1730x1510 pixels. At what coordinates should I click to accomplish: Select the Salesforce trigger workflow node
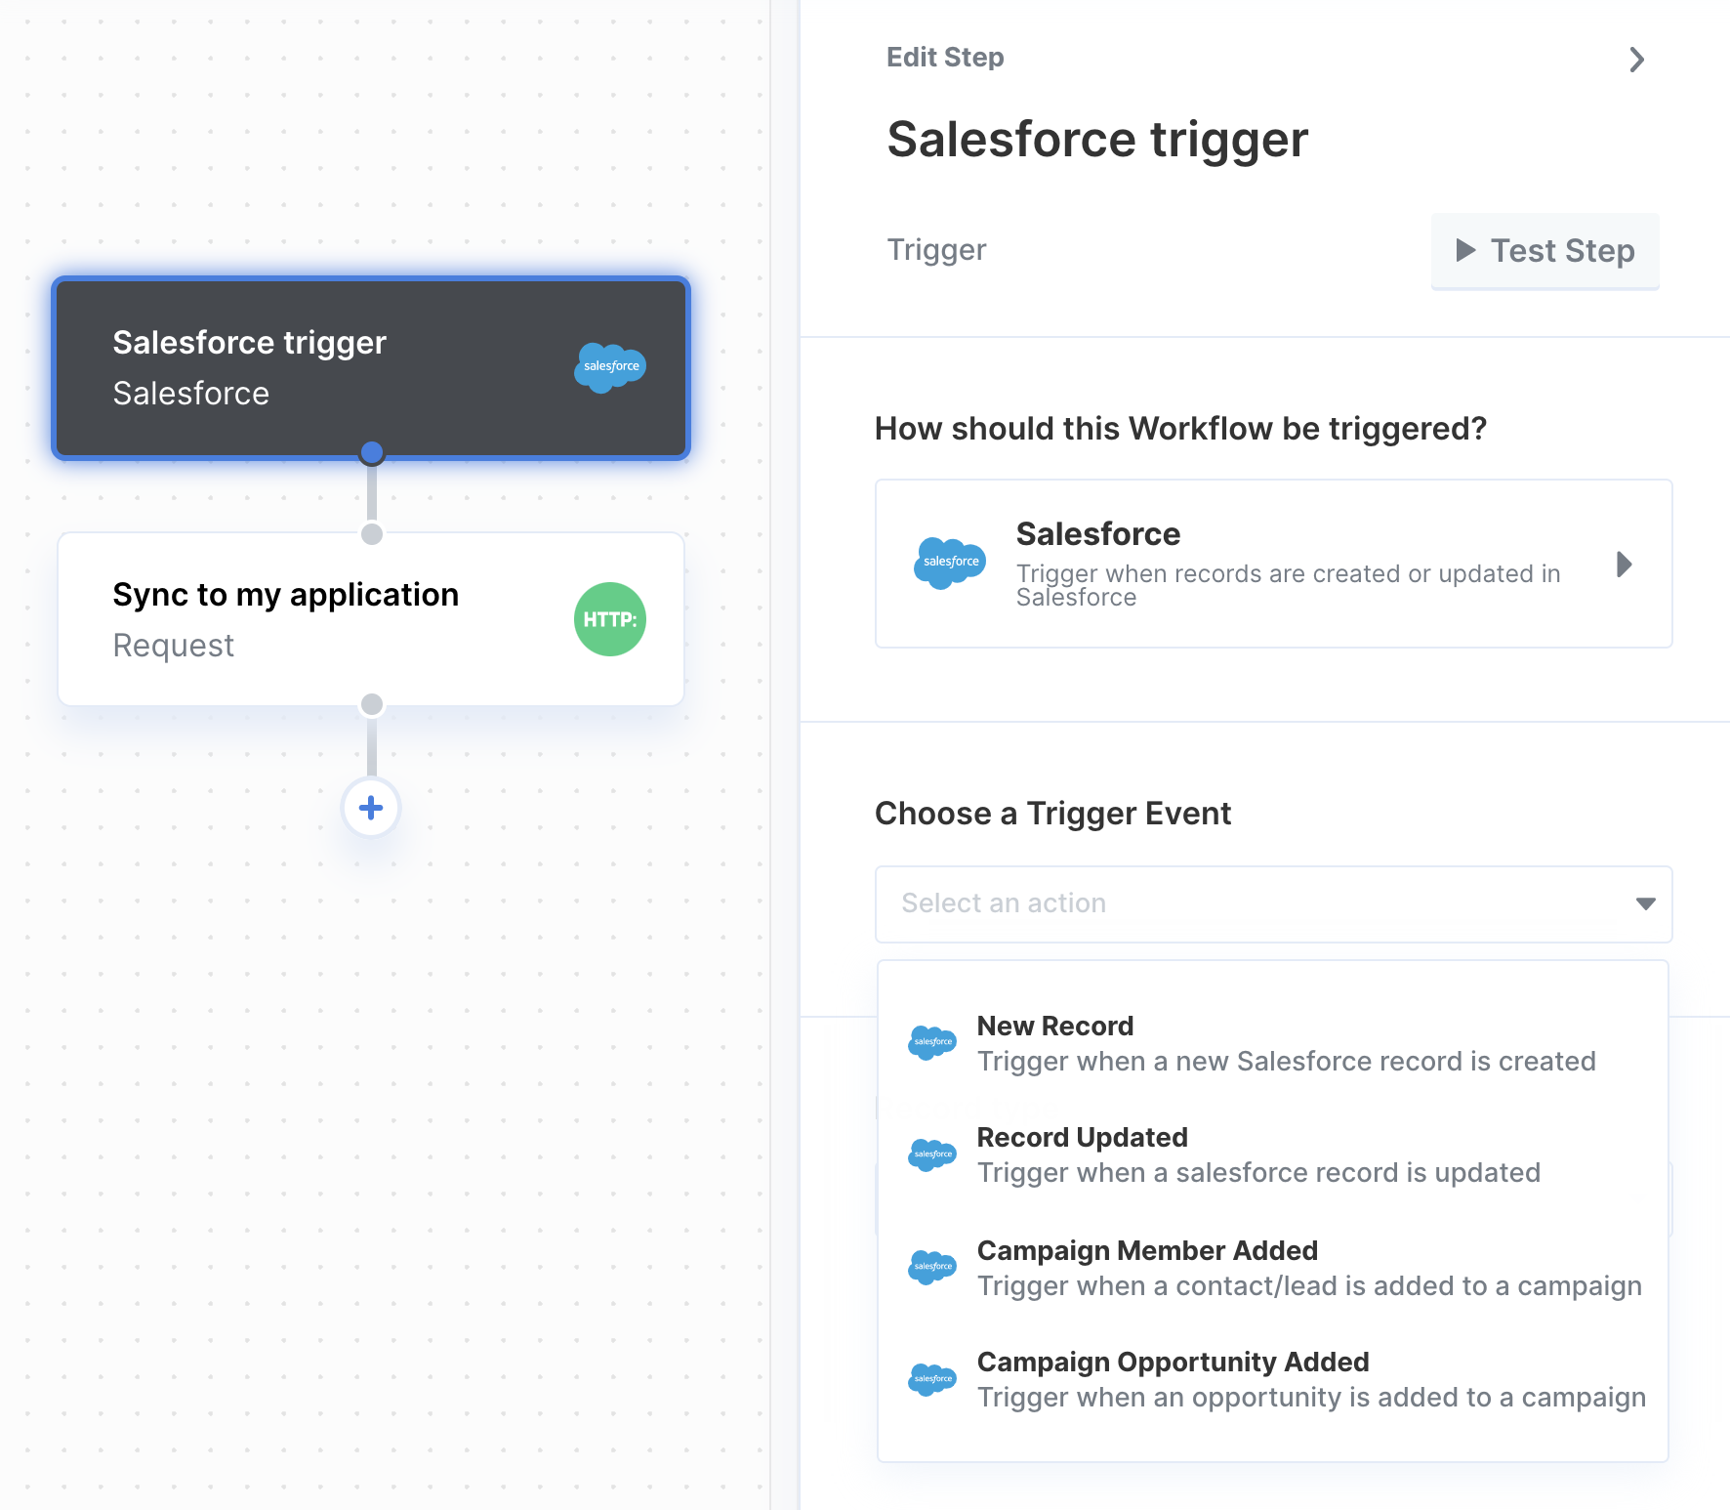point(371,367)
